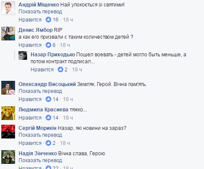Open Денис Ямбор's avatar thumbnail
This screenshot has height=169, width=204.
(8, 34)
